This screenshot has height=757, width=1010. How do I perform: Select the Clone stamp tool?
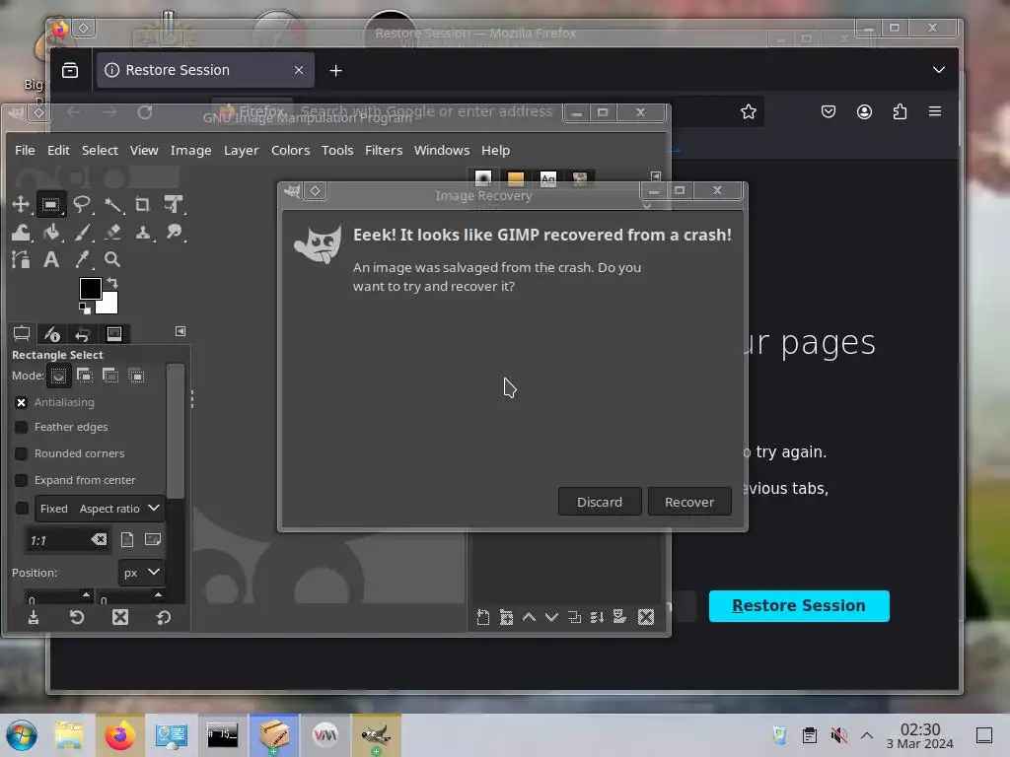[143, 232]
